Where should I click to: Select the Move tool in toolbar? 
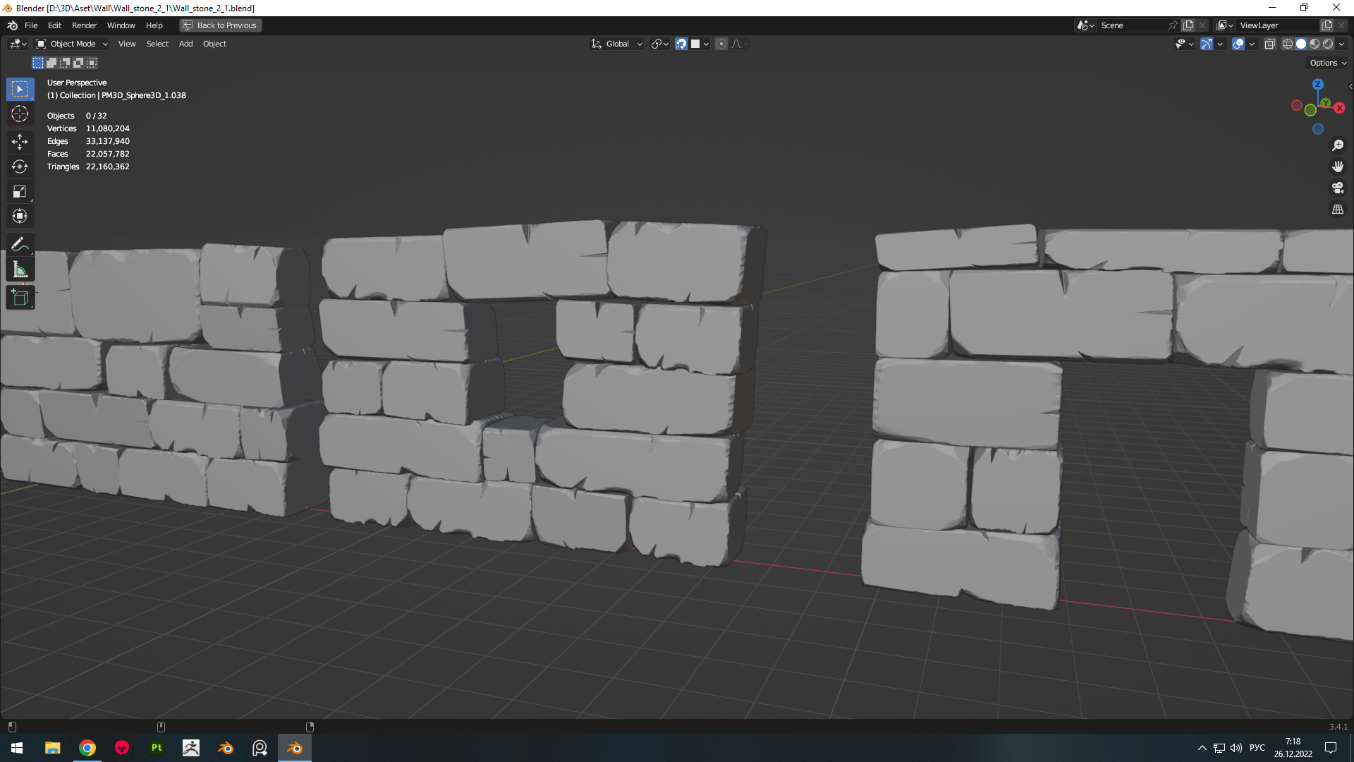click(x=20, y=142)
